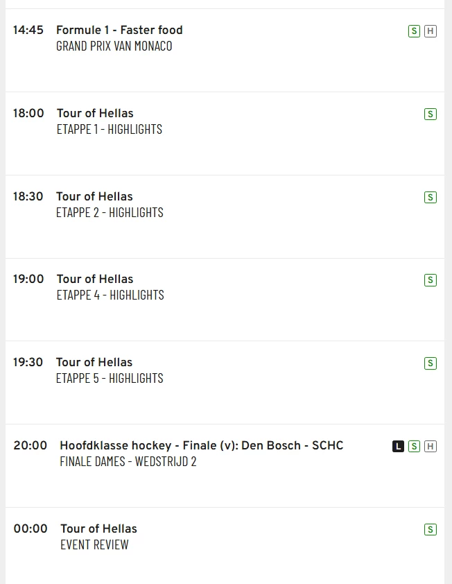Select the Event Review subtitle
Screen dimensions: 452x584
pos(94,544)
